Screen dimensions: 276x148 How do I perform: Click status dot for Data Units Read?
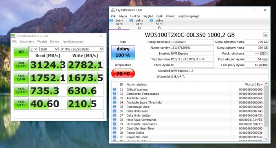(114, 111)
